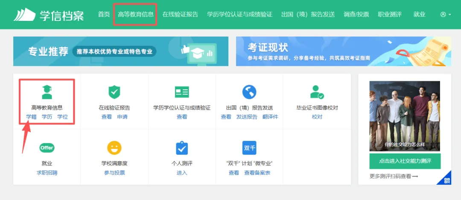Viewport: 461px width, 200px height.
Task: Click the 学位 link under 高等教育信息
Action: tap(62, 117)
